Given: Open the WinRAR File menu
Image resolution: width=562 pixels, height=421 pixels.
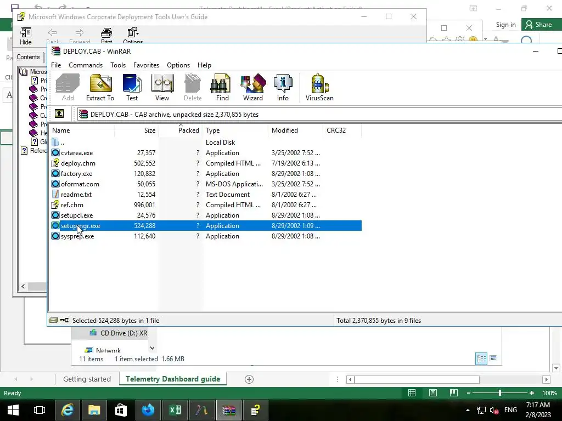Looking at the screenshot, I should [x=56, y=65].
